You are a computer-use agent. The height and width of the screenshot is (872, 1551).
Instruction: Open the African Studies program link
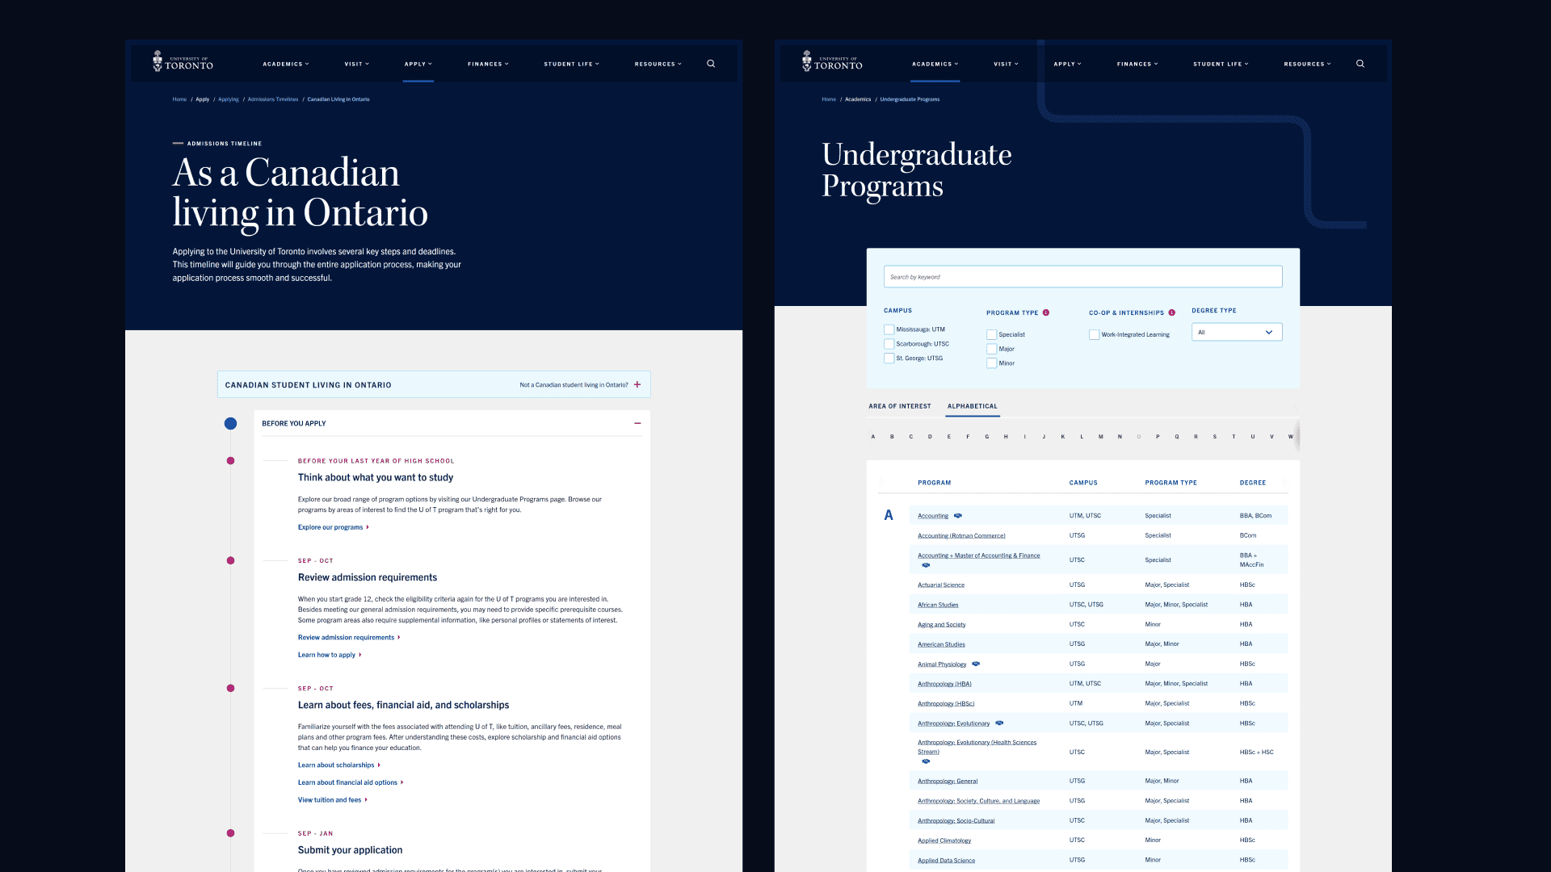click(x=938, y=605)
